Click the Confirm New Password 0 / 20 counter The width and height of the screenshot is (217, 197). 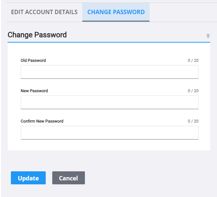coord(193,121)
